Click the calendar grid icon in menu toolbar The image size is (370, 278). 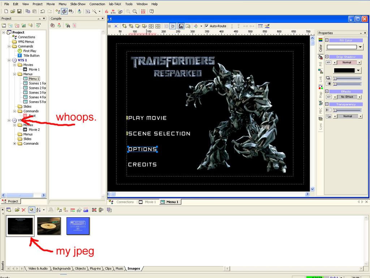[260, 26]
